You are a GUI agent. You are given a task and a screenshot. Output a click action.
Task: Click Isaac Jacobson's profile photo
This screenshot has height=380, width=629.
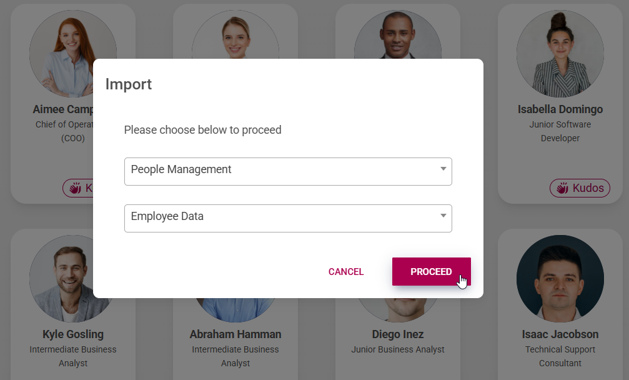coord(560,279)
